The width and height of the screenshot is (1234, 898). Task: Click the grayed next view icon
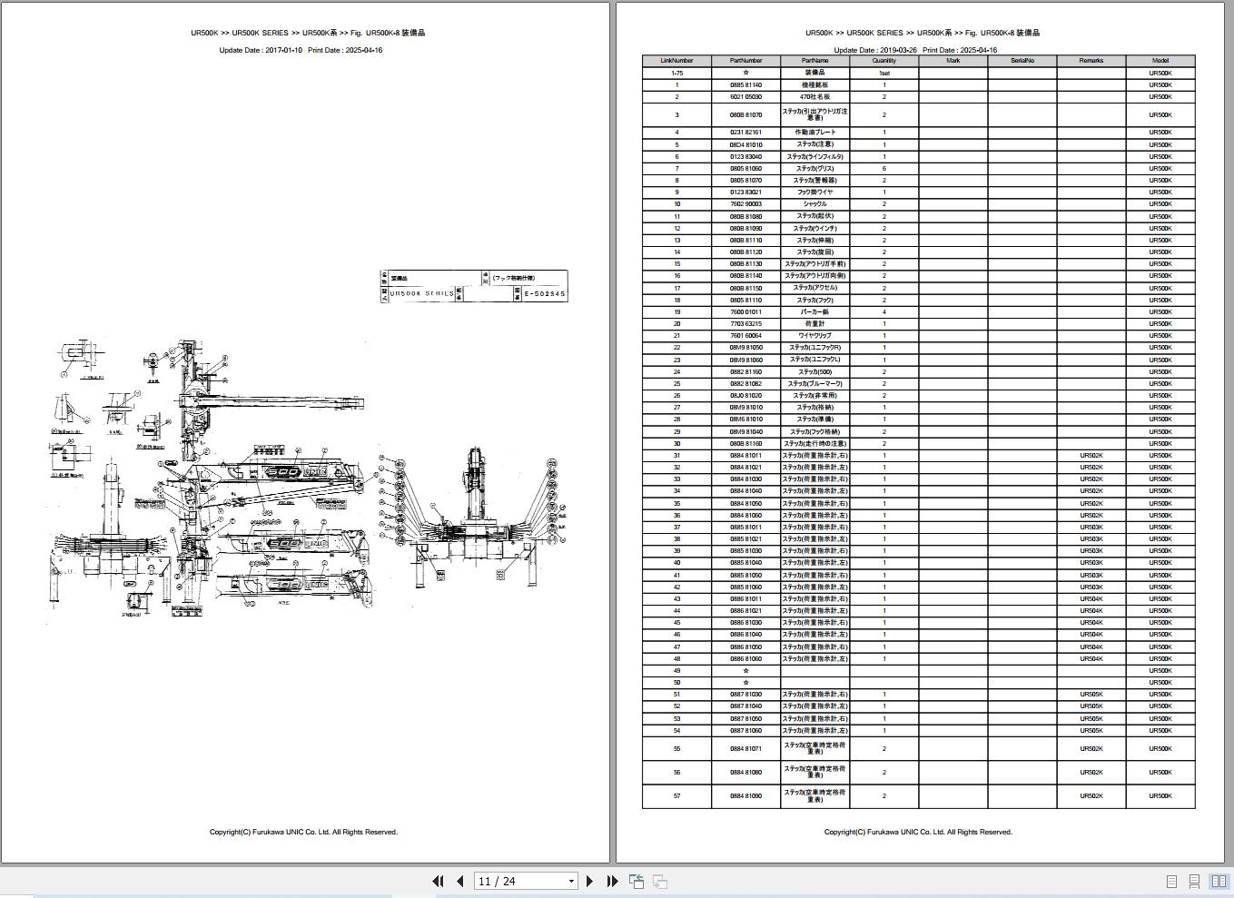pos(660,881)
